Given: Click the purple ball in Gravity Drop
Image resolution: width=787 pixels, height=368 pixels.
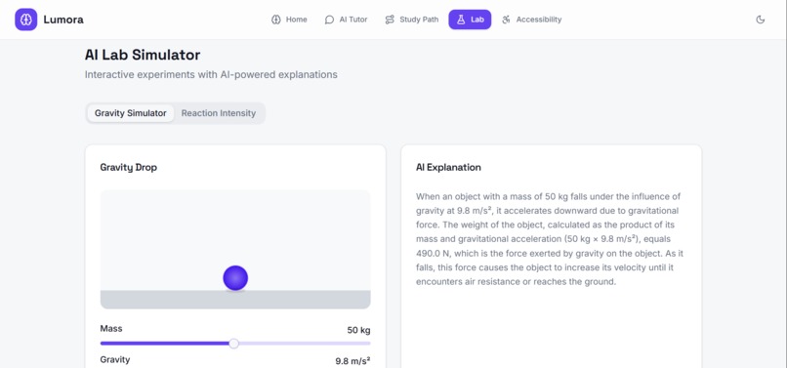Looking at the screenshot, I should click(235, 277).
